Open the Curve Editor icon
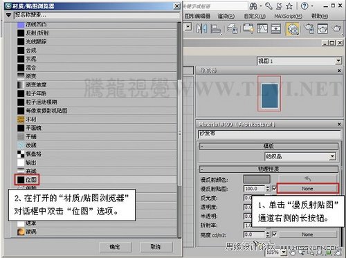Image resolution: width=346 pixels, height=258 pixels. (x=262, y=29)
